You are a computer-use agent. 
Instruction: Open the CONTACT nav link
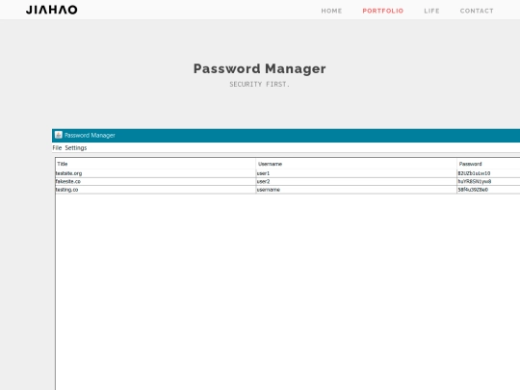click(x=477, y=11)
